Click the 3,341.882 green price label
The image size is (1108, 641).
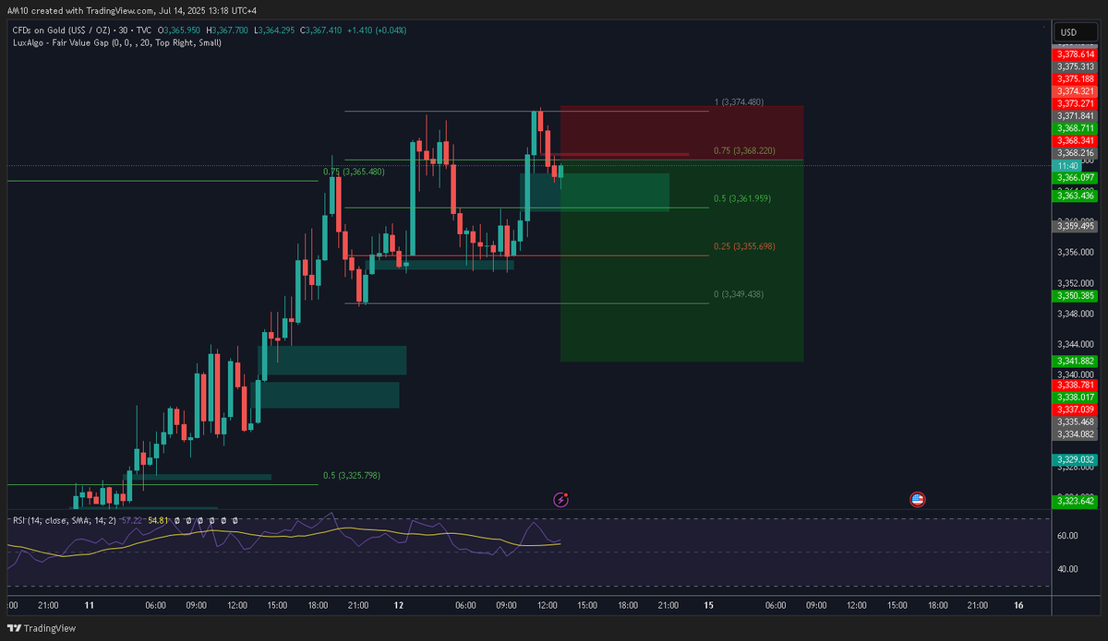coord(1077,361)
